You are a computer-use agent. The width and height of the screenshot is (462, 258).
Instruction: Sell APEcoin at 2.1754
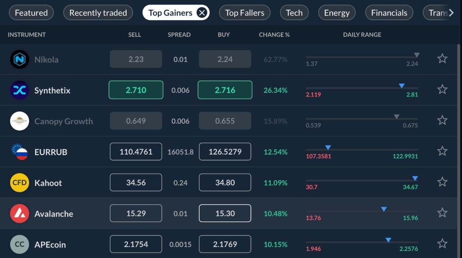point(136,244)
